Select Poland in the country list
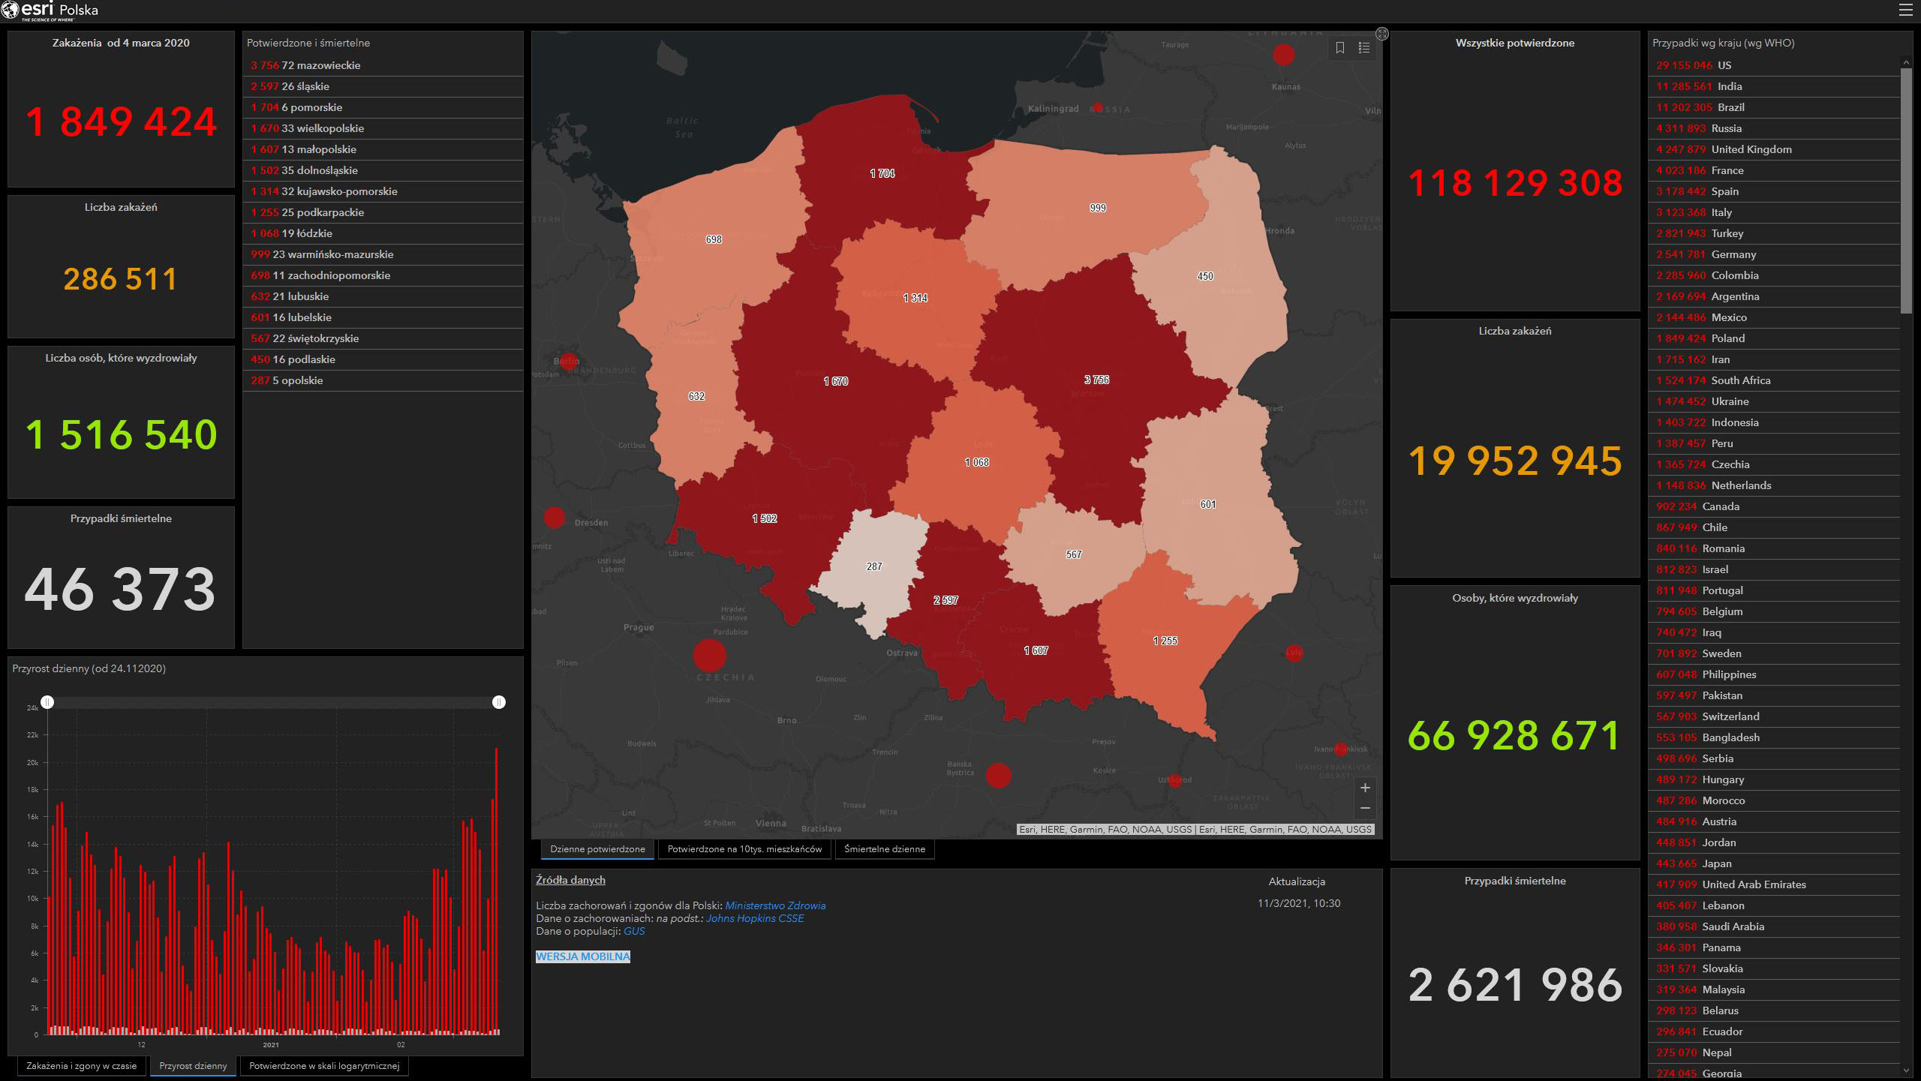 pyautogui.click(x=1728, y=338)
